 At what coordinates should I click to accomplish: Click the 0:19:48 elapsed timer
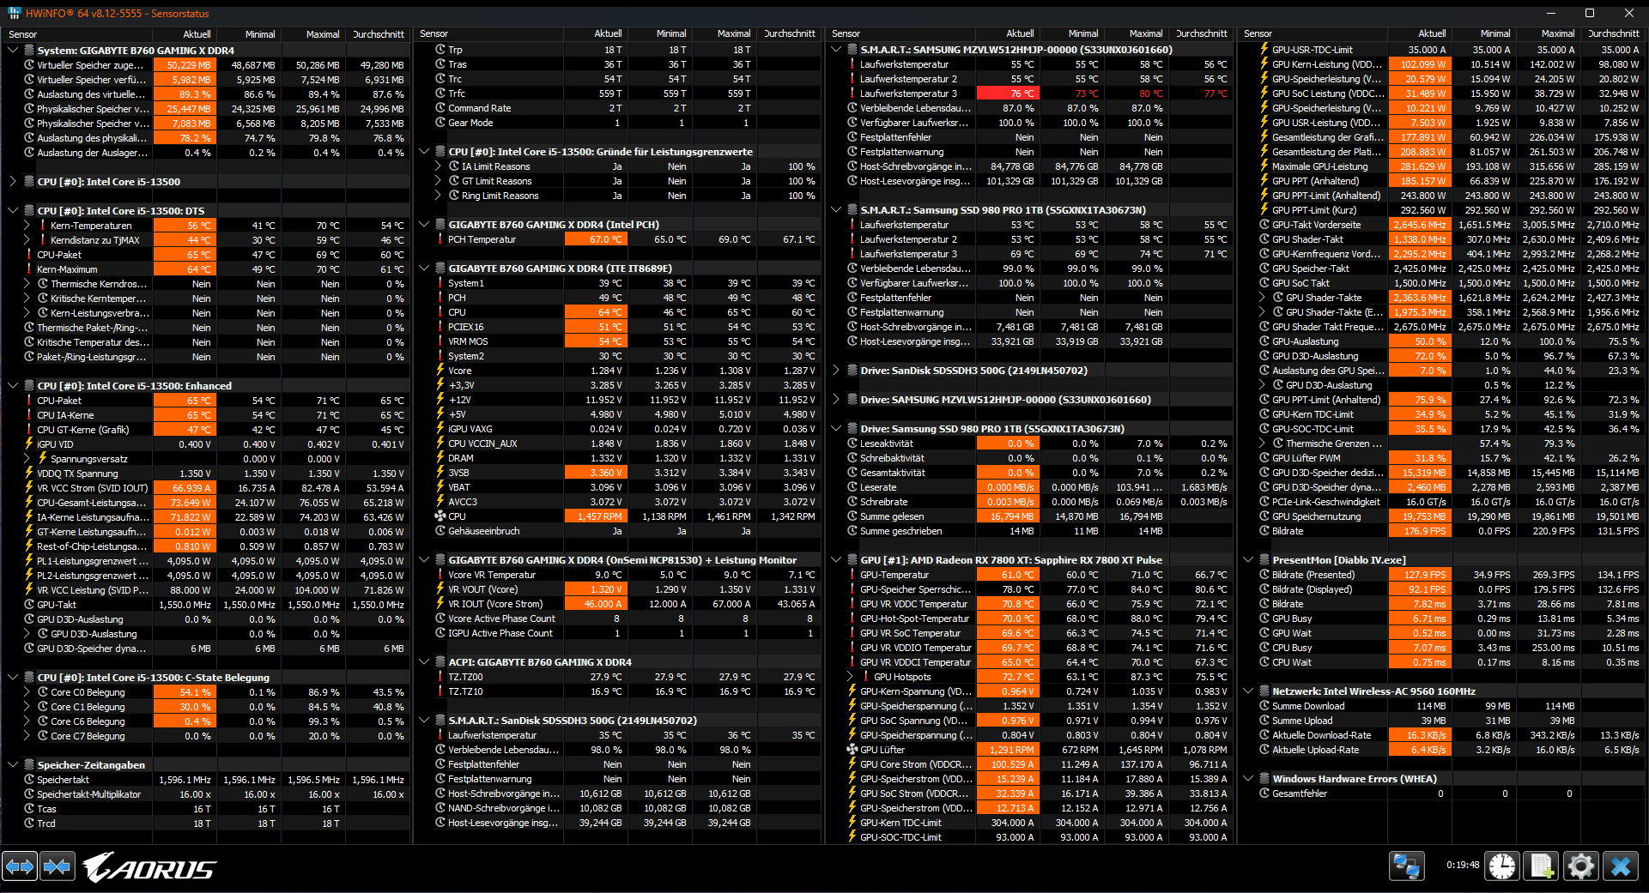coord(1463,865)
